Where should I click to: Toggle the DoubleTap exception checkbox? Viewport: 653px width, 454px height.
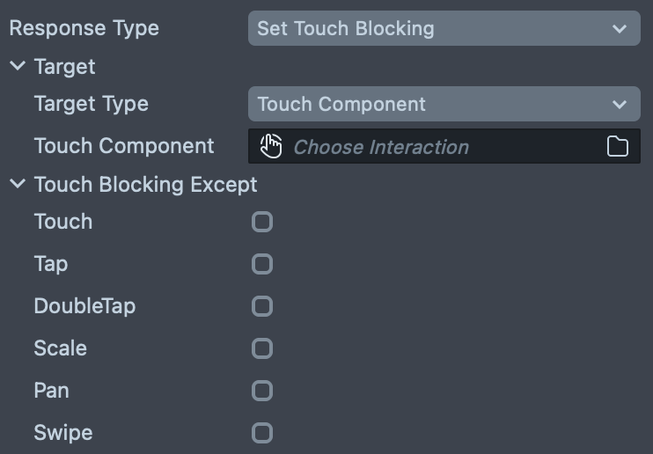tap(262, 306)
